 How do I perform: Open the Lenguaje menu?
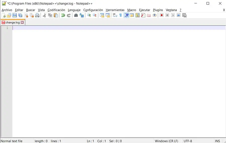(74, 10)
